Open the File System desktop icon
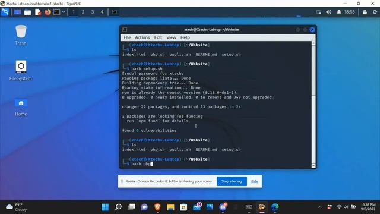The height and width of the screenshot is (214, 380). (21, 70)
